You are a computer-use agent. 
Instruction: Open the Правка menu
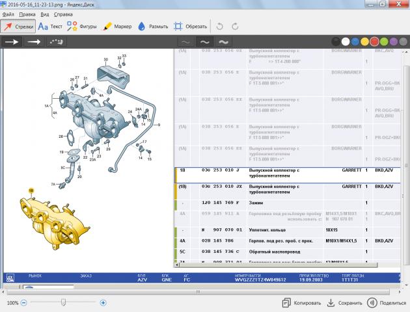coord(27,14)
